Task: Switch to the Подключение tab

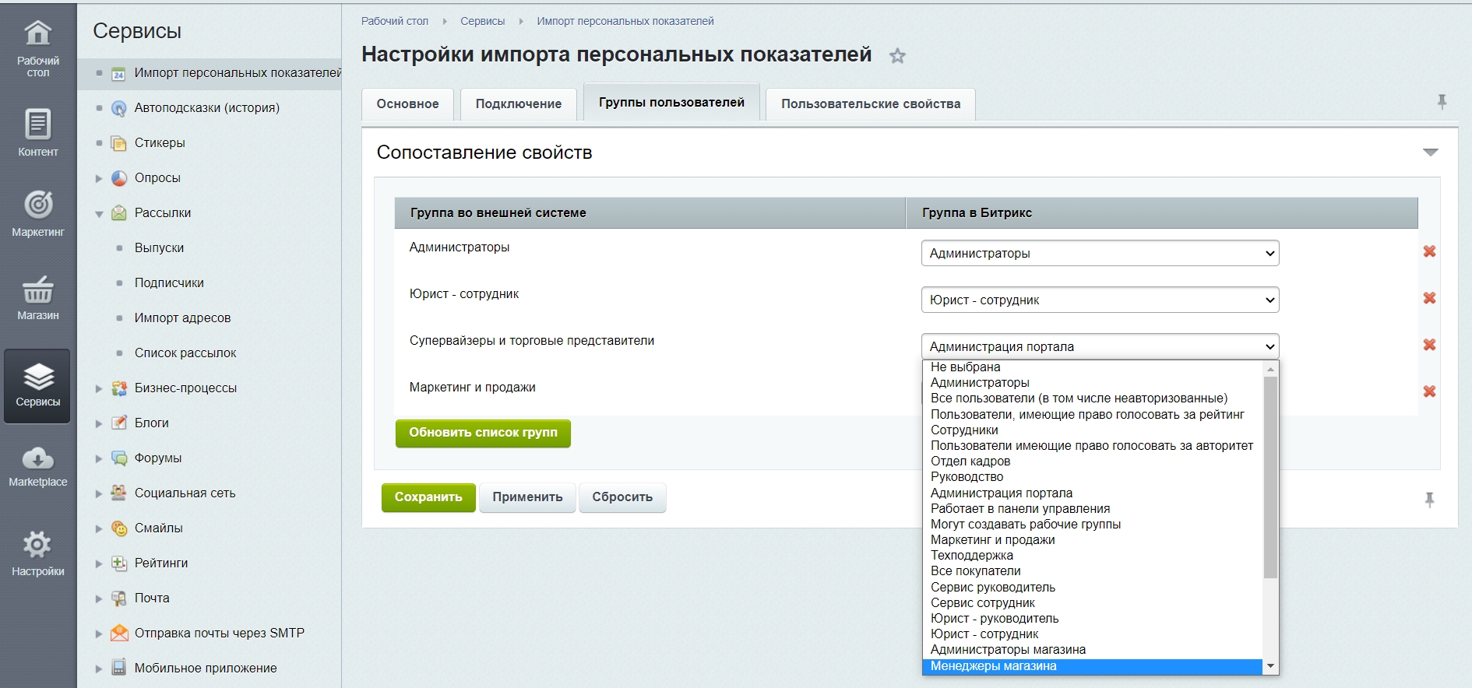Action: point(518,104)
